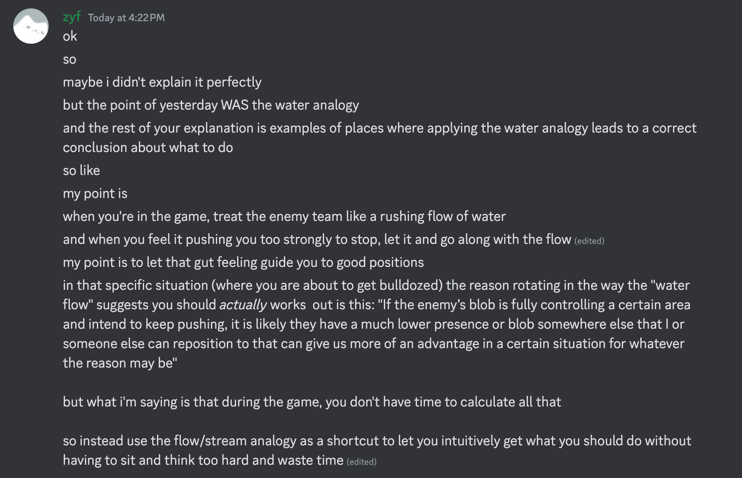The image size is (742, 478).
Task: Click the message starting "and the rest of your explanation"
Action: click(x=379, y=128)
